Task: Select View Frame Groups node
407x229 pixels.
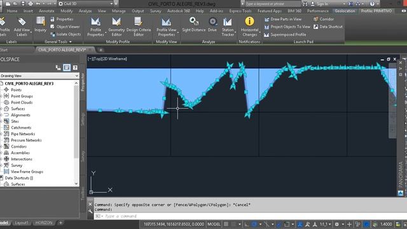Action: tap(27, 172)
